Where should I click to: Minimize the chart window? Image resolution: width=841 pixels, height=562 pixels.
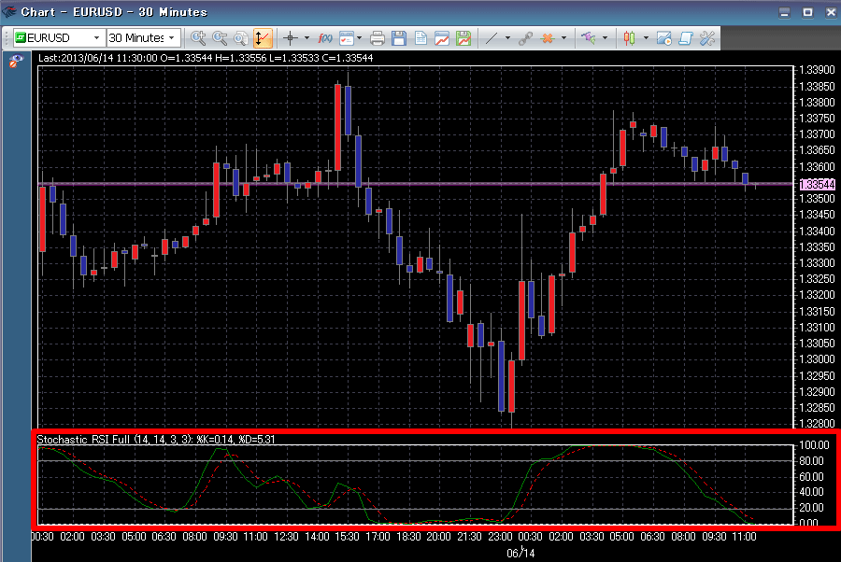(x=784, y=12)
